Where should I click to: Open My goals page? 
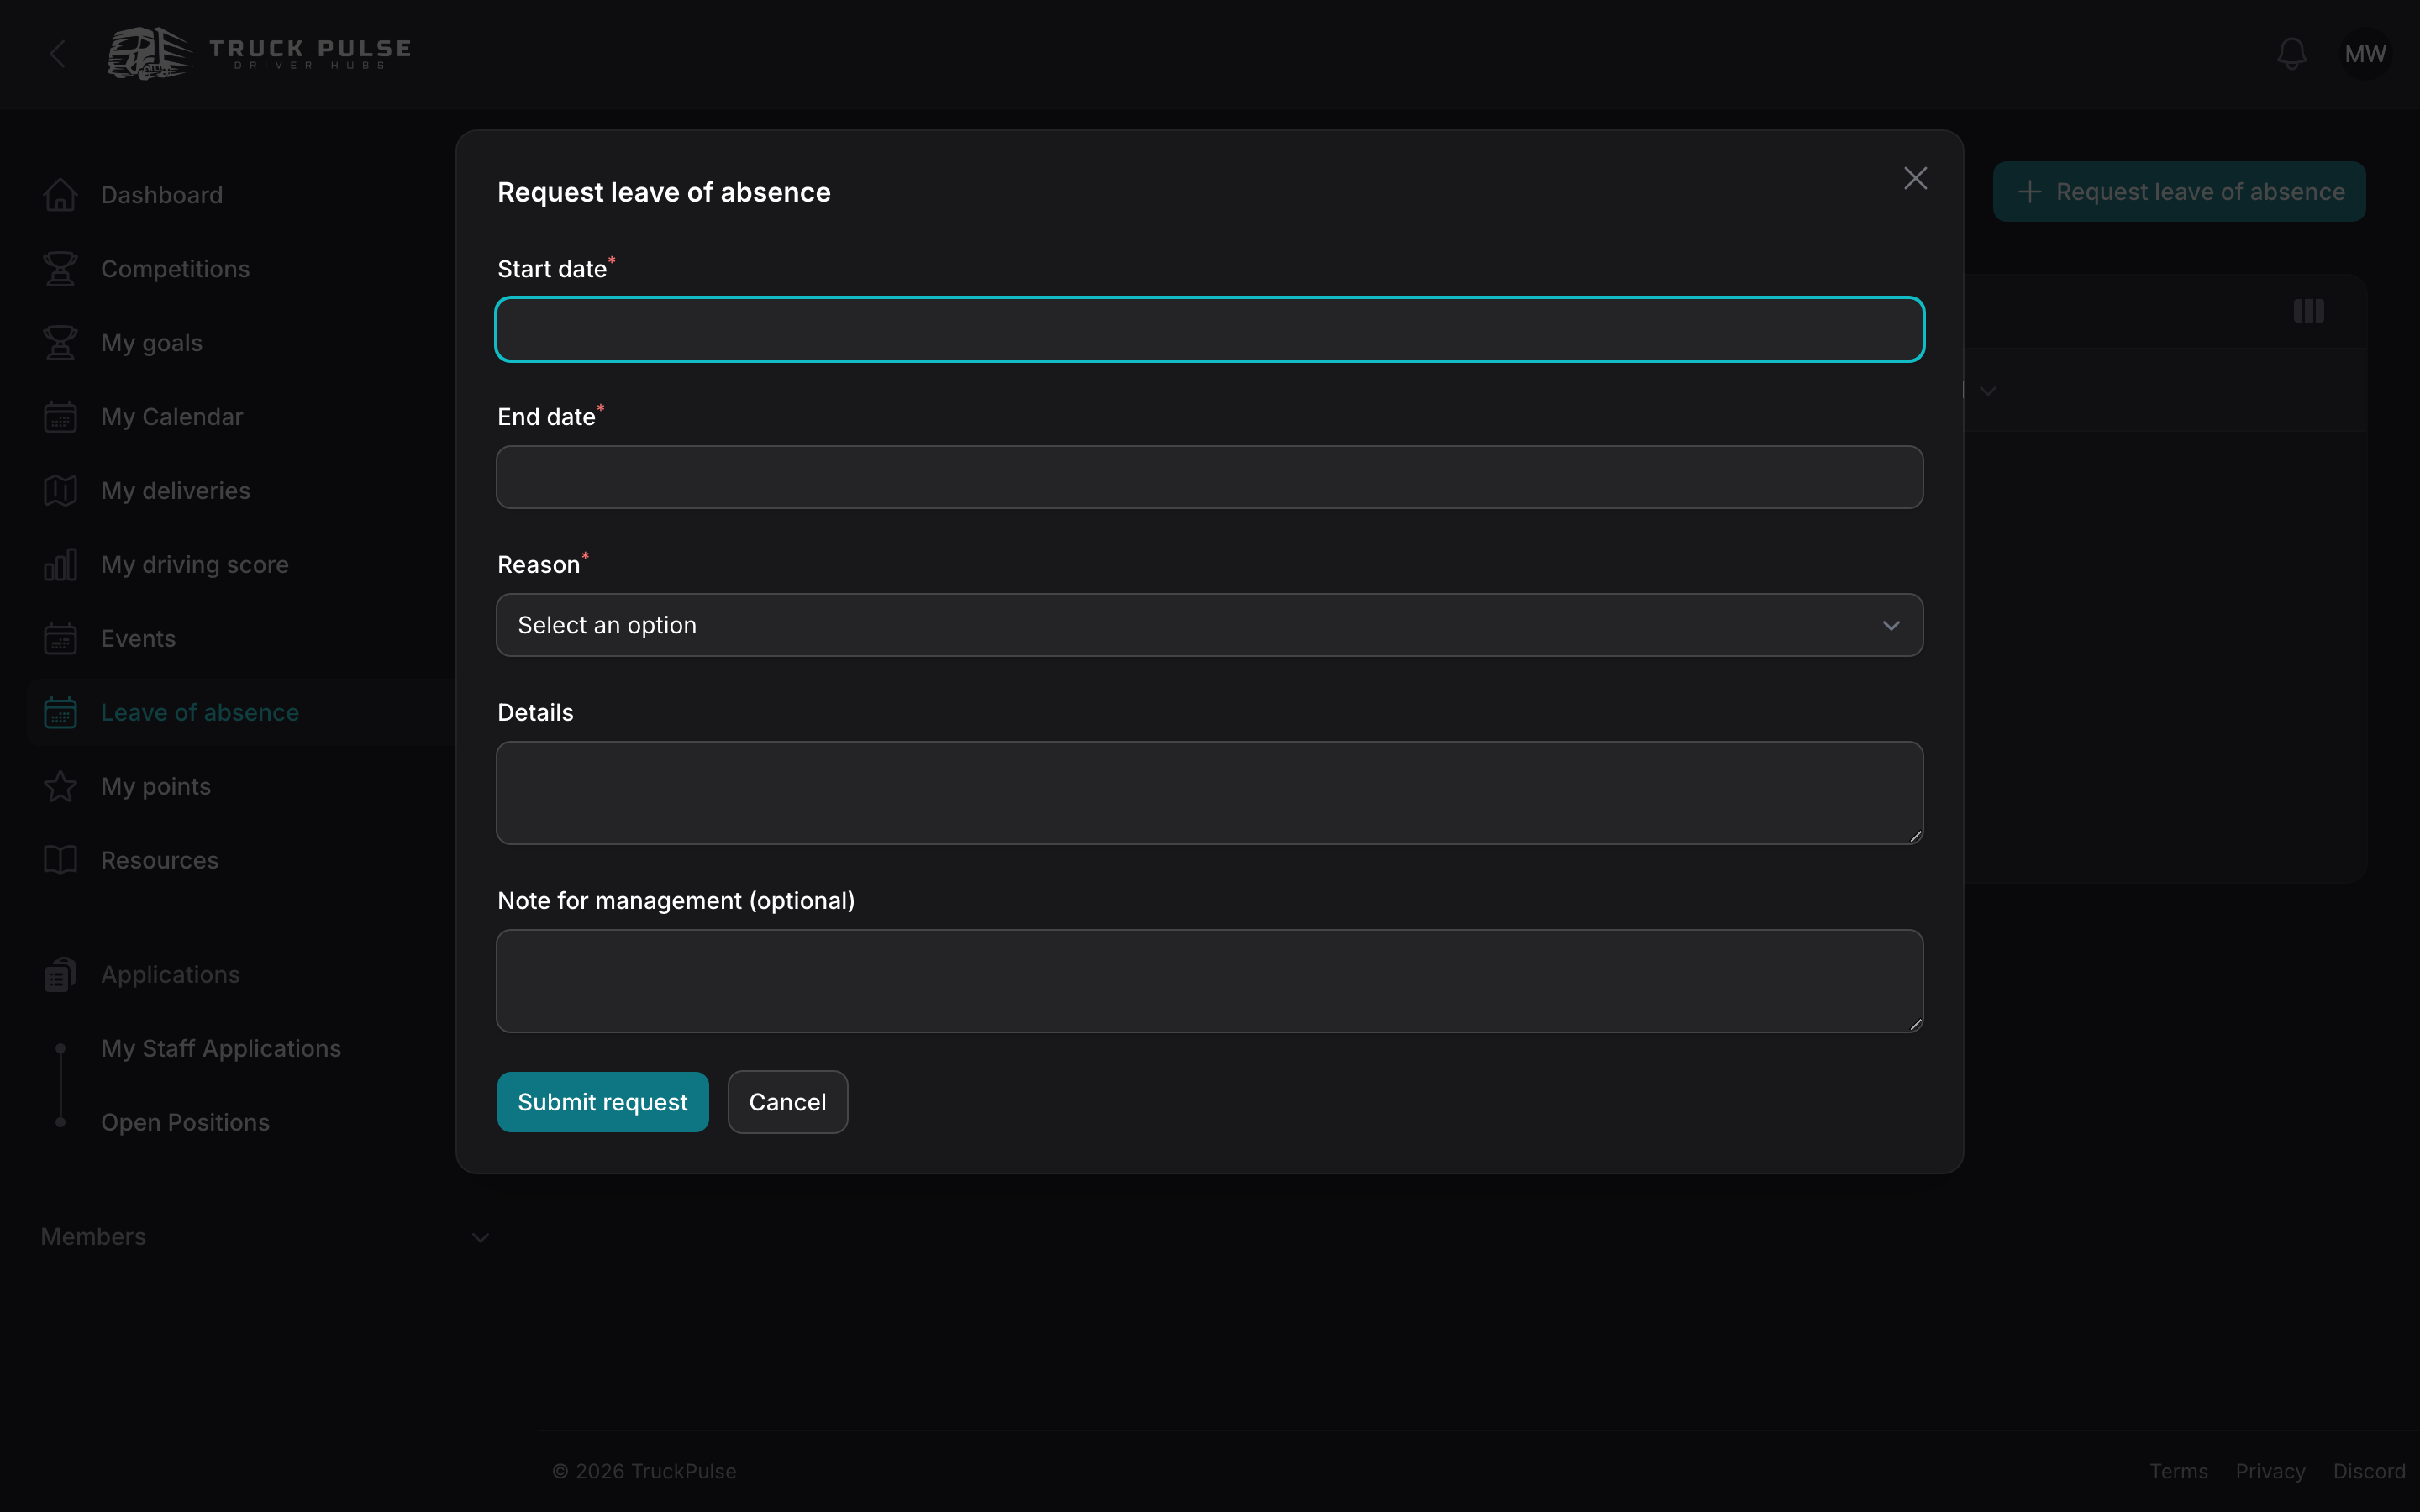point(152,343)
